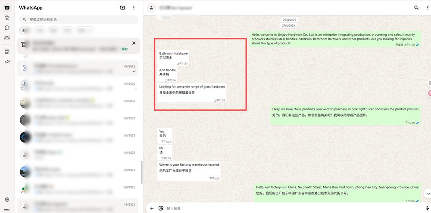This screenshot has height=213, width=431.
Task: Open conversation three-dot menu
Action: pyautogui.click(x=427, y=8)
